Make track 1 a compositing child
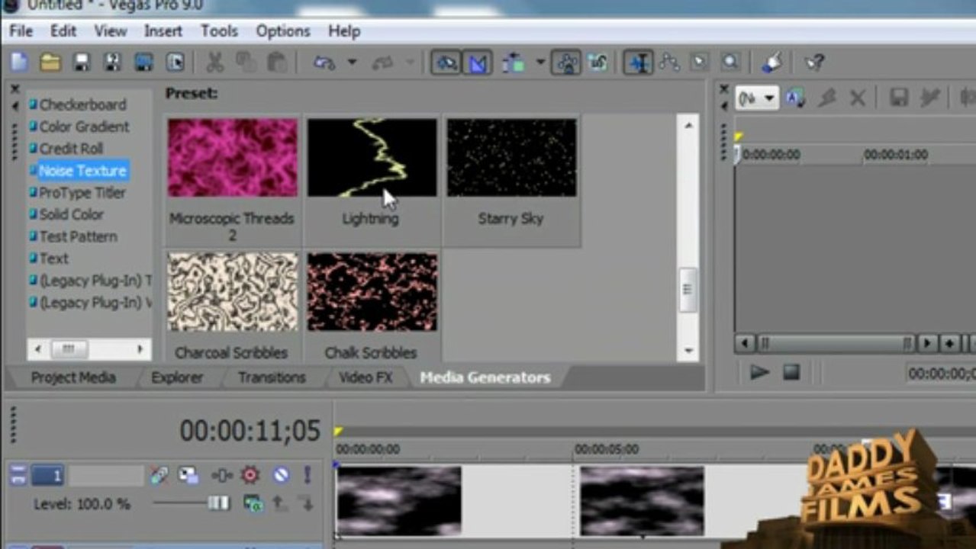 coord(307,503)
